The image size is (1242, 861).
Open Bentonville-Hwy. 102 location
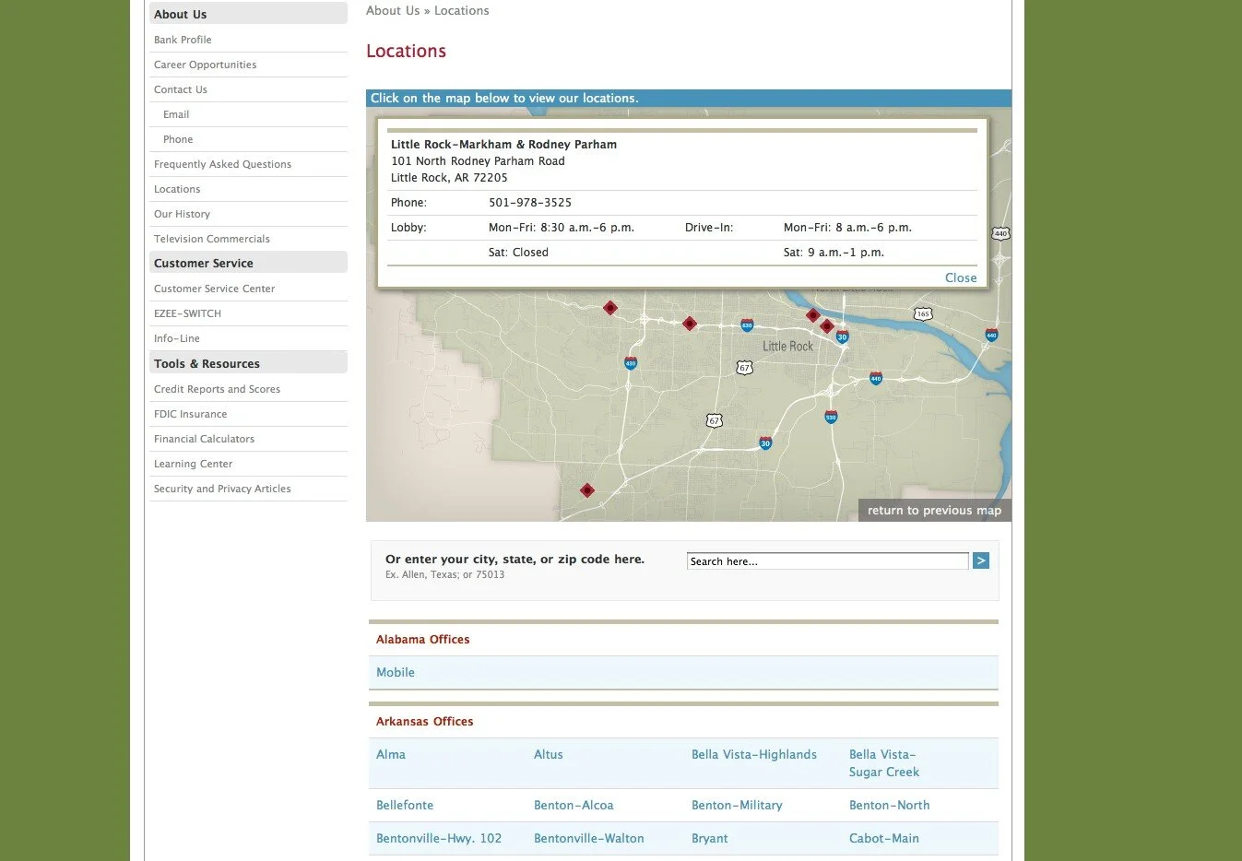tap(439, 838)
